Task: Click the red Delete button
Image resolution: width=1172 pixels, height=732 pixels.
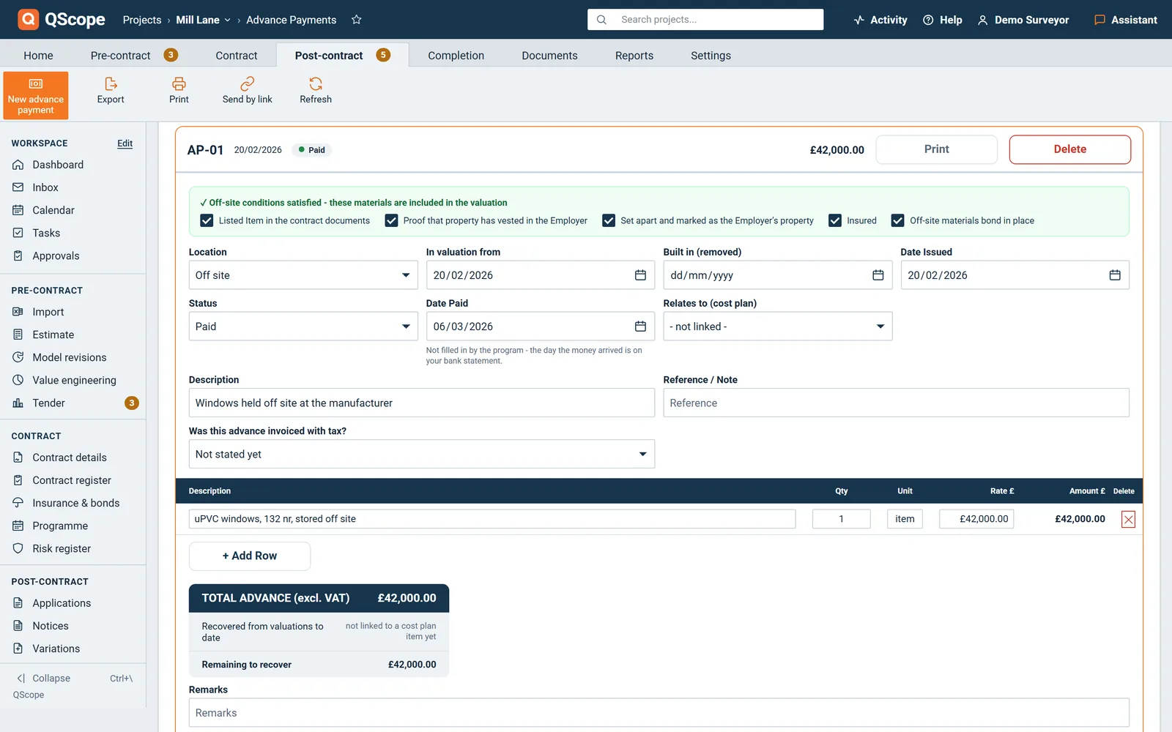Action: [1070, 149]
